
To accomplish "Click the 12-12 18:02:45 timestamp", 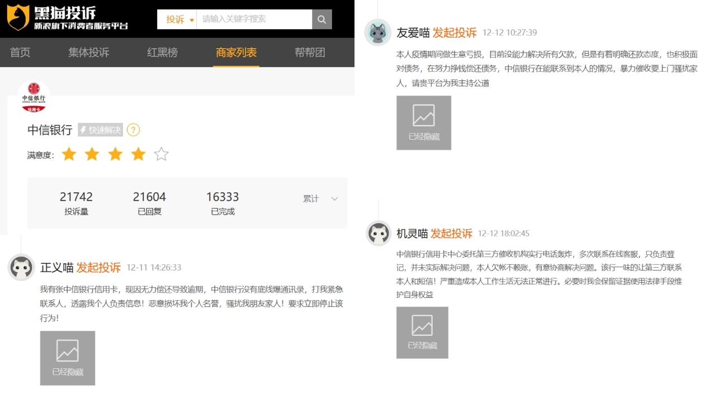I will (504, 234).
